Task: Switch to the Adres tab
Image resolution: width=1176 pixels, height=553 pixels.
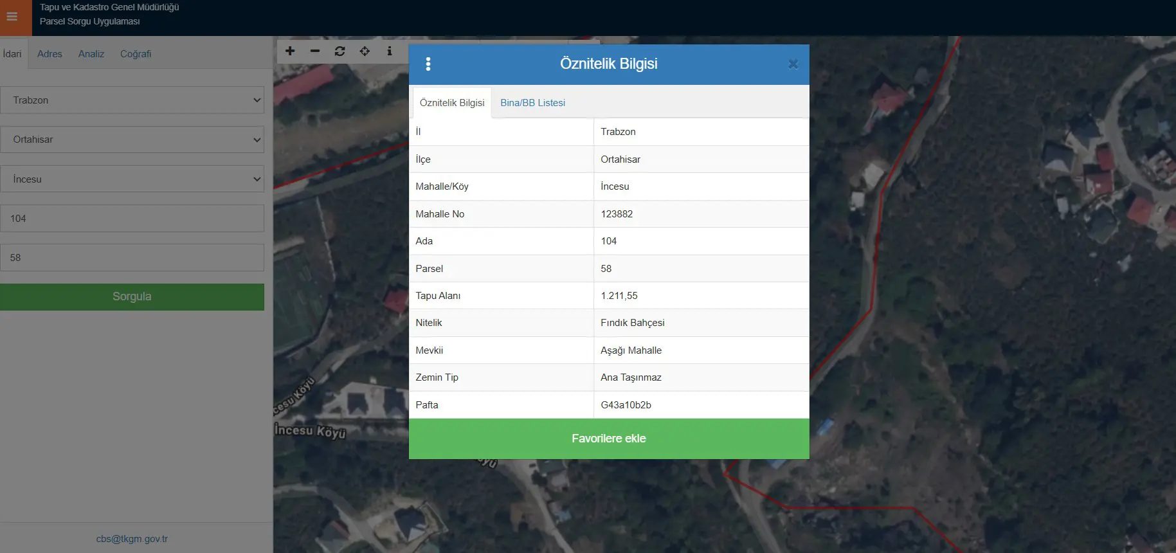Action: (x=50, y=53)
